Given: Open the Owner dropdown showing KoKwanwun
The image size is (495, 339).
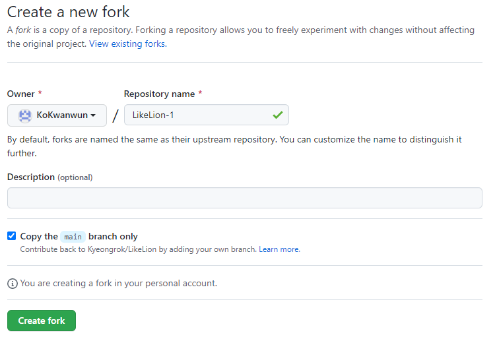Looking at the screenshot, I should [x=57, y=115].
